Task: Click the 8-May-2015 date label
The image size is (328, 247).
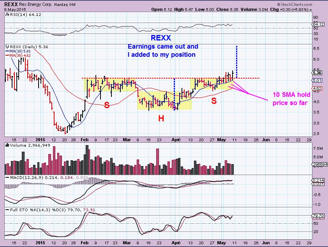Action: 15,9
